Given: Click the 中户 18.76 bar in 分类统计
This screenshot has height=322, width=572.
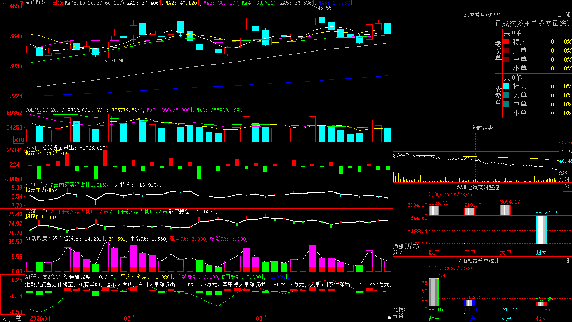Looking at the screenshot, I should click(470, 303).
